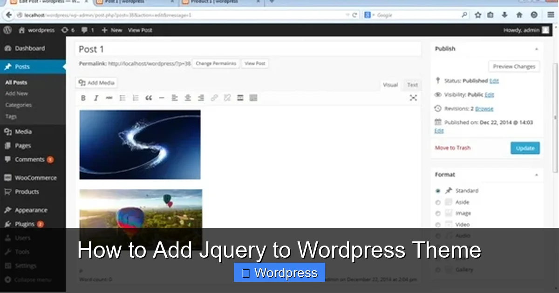Open the 6 pending updates icon
Viewport: 559px width, 293px height.
68,30
